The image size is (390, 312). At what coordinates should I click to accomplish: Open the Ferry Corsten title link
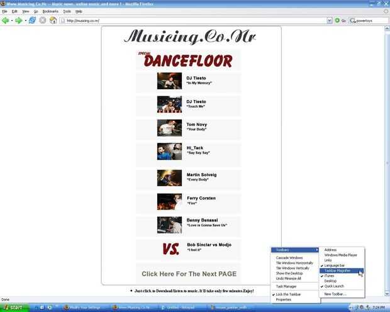pos(201,198)
